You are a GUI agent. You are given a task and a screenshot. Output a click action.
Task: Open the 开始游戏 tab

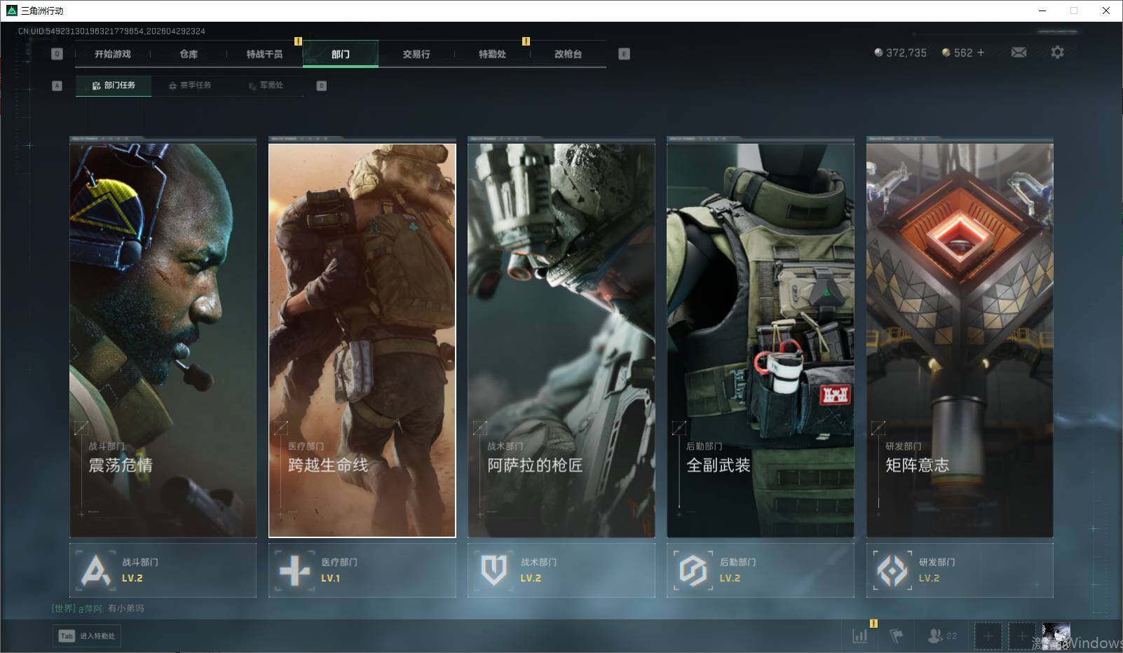113,54
